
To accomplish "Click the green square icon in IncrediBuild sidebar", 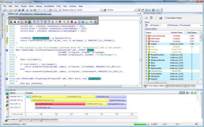I will [7, 93].
